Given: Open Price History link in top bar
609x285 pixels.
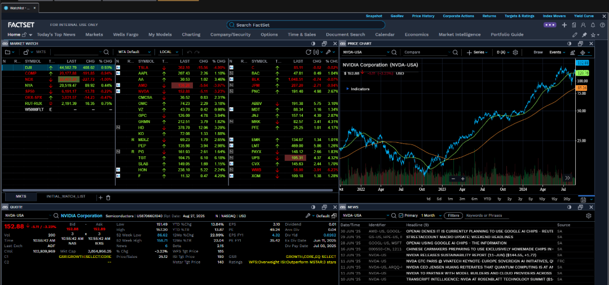Looking at the screenshot, I should [x=423, y=16].
